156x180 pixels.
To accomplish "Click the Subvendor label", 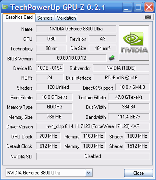I will [x=80, y=68].
